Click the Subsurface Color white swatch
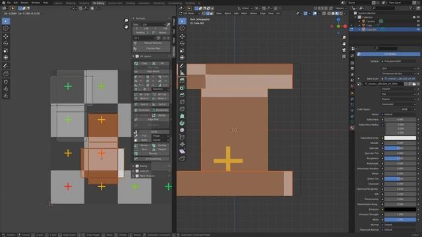The image size is (422, 237). point(400,138)
